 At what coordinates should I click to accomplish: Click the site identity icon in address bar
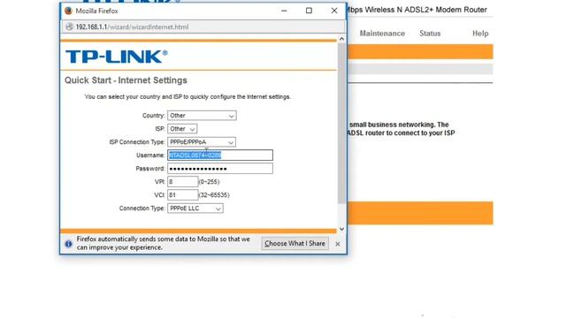(x=69, y=26)
